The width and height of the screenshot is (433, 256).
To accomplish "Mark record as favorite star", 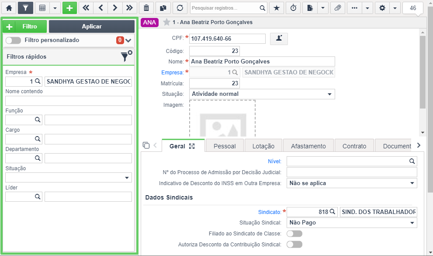I will pos(166,22).
